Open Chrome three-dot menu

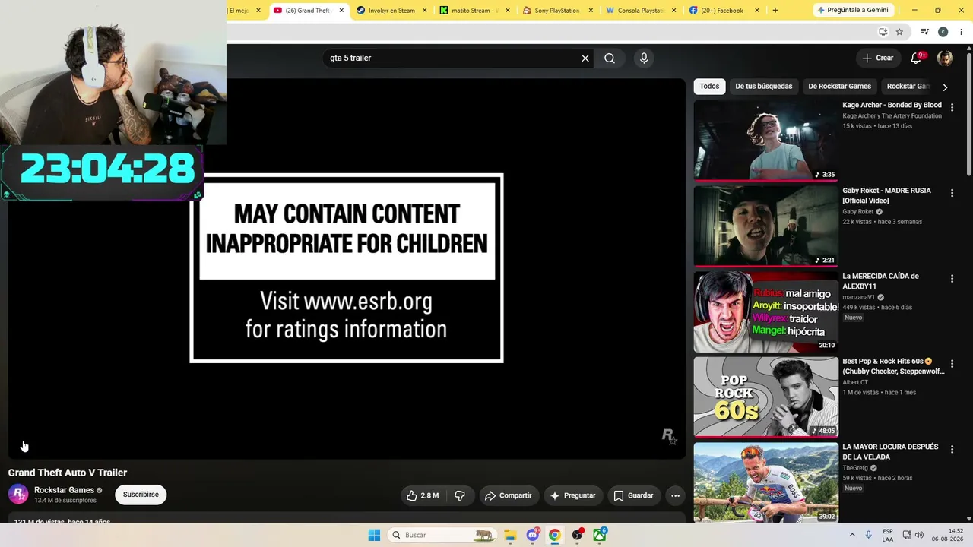(962, 32)
